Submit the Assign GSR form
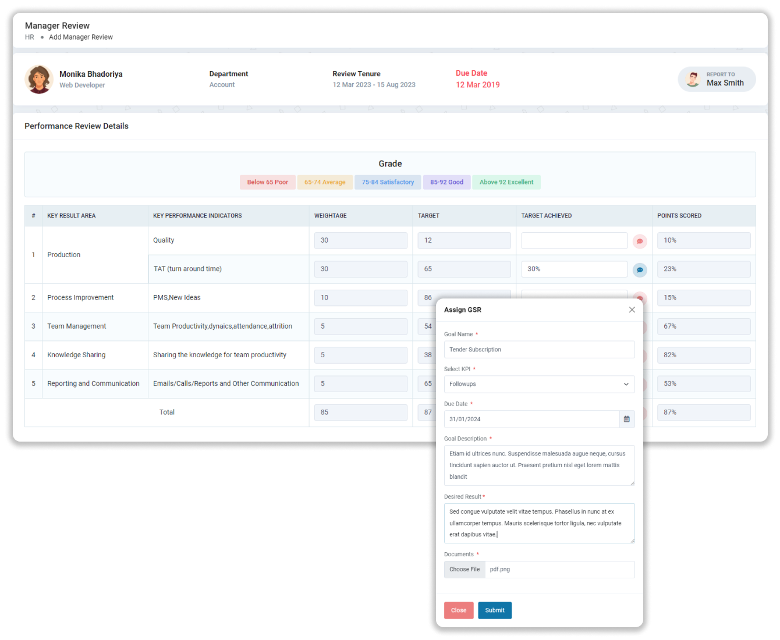Viewport: 780px width, 640px height. [x=495, y=610]
